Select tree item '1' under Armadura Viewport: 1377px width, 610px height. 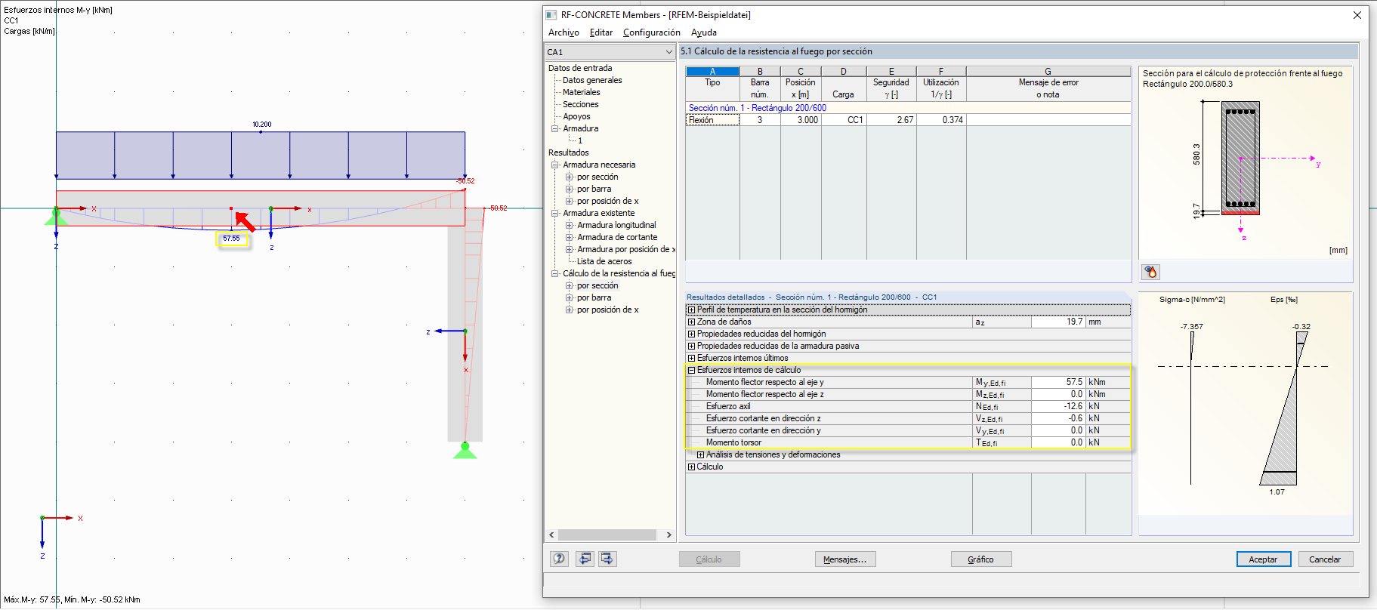point(580,140)
